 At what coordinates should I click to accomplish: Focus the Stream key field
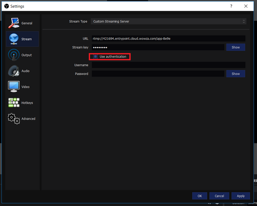click(x=158, y=47)
